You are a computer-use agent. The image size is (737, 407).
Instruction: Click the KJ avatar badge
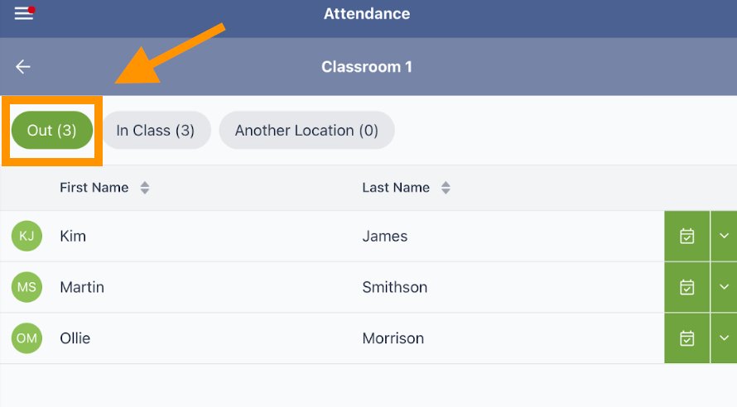pyautogui.click(x=26, y=237)
